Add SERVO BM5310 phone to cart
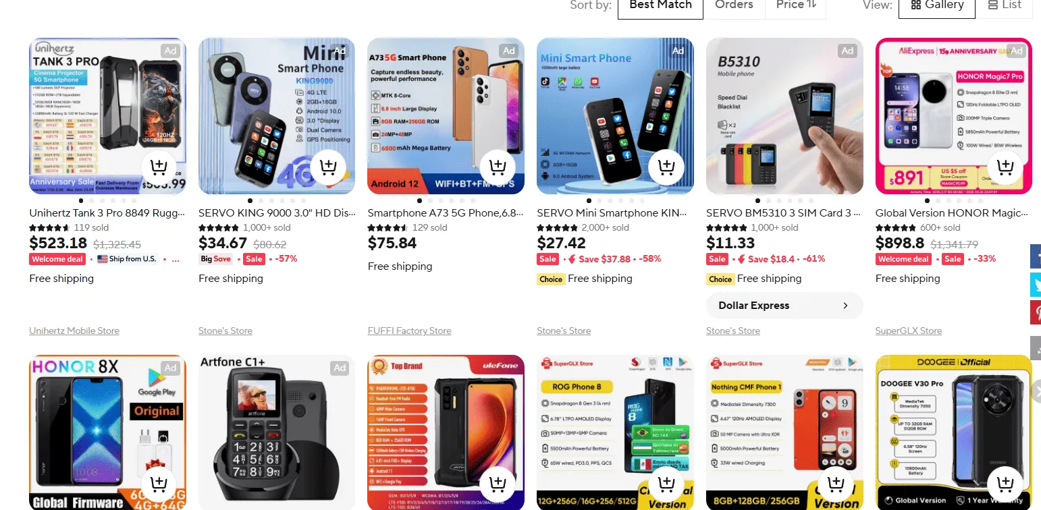Viewport: 1041px width, 510px height. [x=836, y=167]
